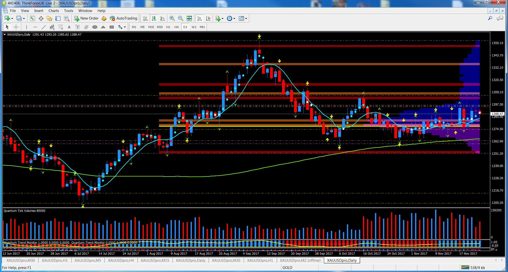Open the Insert menu
508x272 pixels.
click(x=39, y=11)
